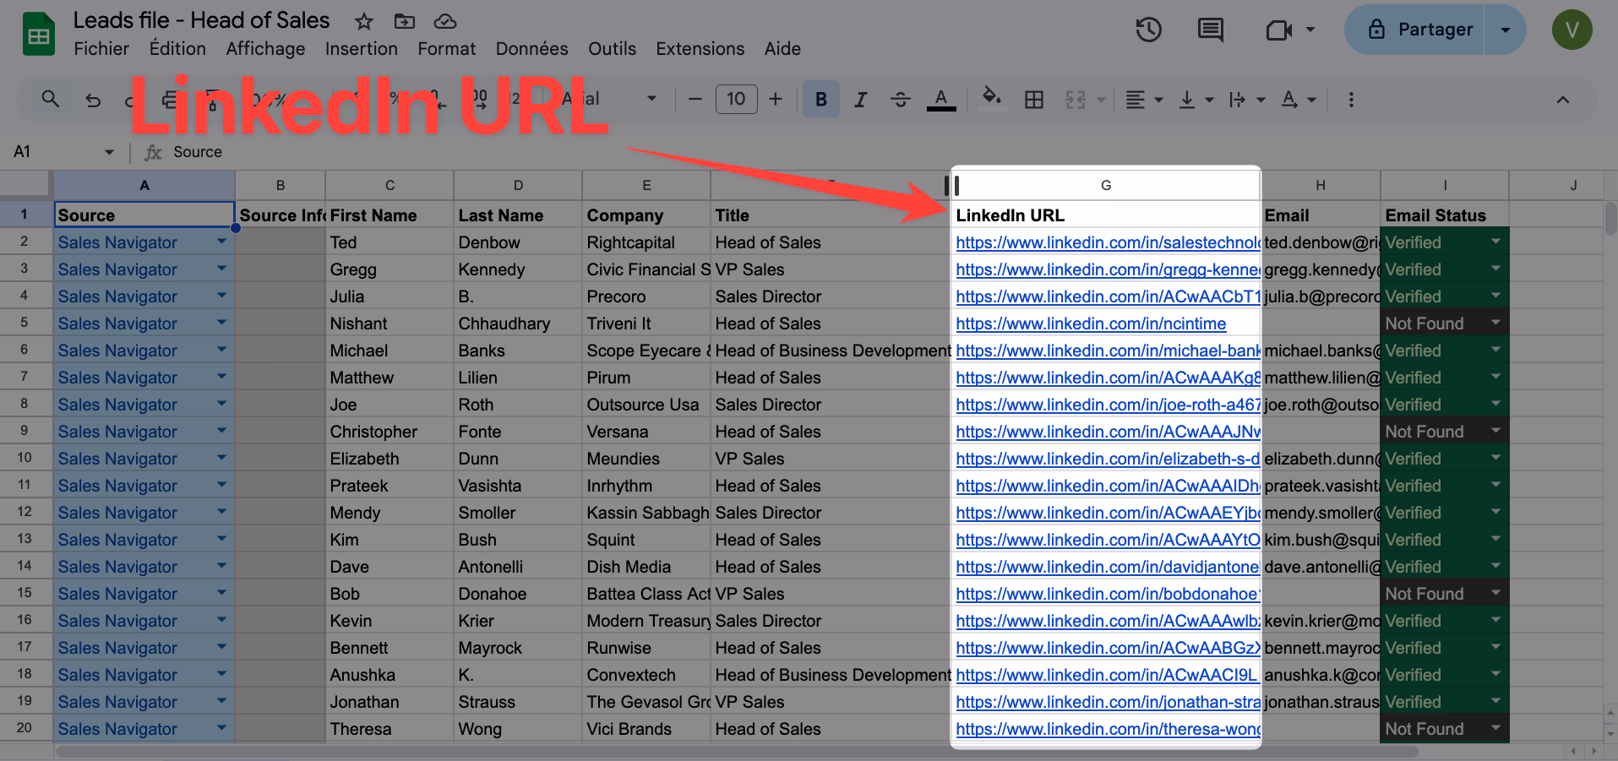Viewport: 1618px width, 761px height.
Task: Open Format menu
Action: pyautogui.click(x=446, y=49)
